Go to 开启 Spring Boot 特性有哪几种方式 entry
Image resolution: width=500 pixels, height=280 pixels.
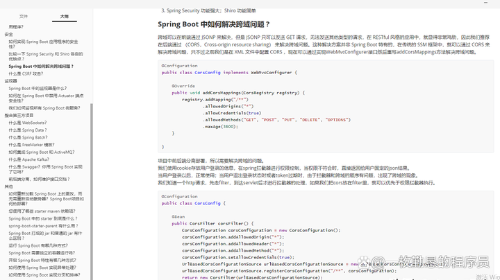click(42, 260)
